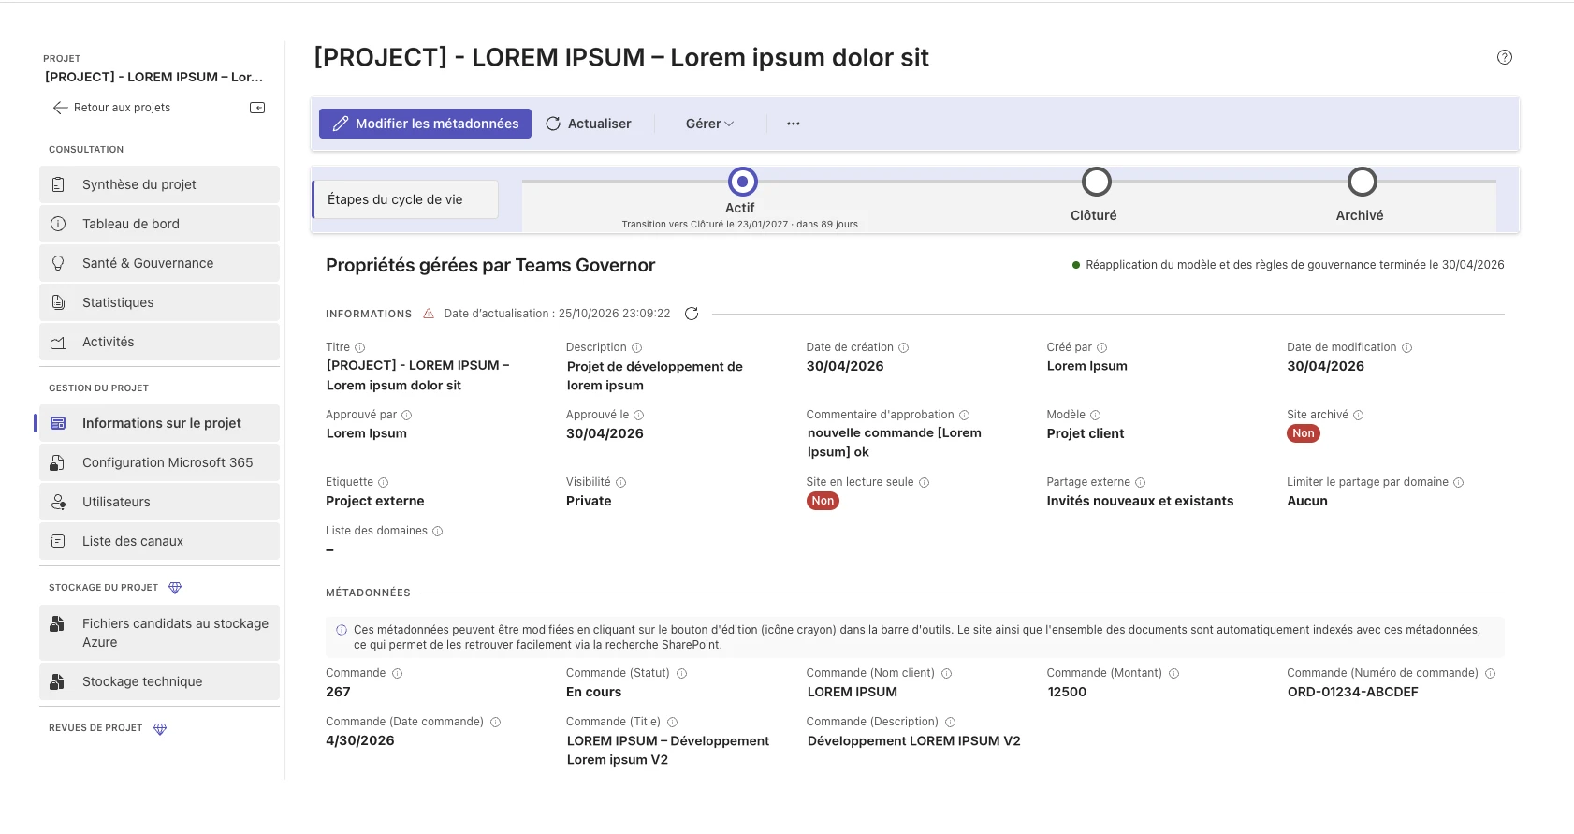This screenshot has width=1574, height=834.
Task: Click info icon beside Site archivé
Action: coord(1359,415)
